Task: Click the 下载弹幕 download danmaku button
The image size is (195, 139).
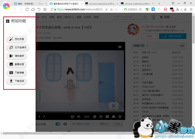Action: click(17, 73)
